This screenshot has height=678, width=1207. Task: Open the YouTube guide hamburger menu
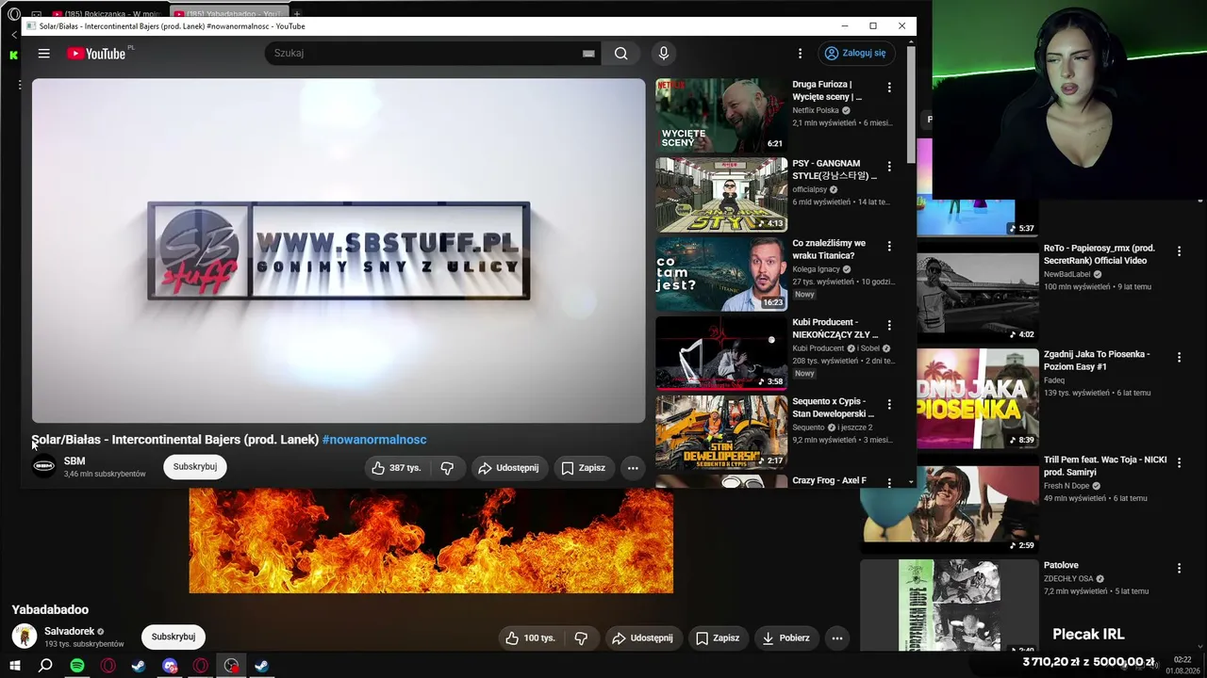43,54
